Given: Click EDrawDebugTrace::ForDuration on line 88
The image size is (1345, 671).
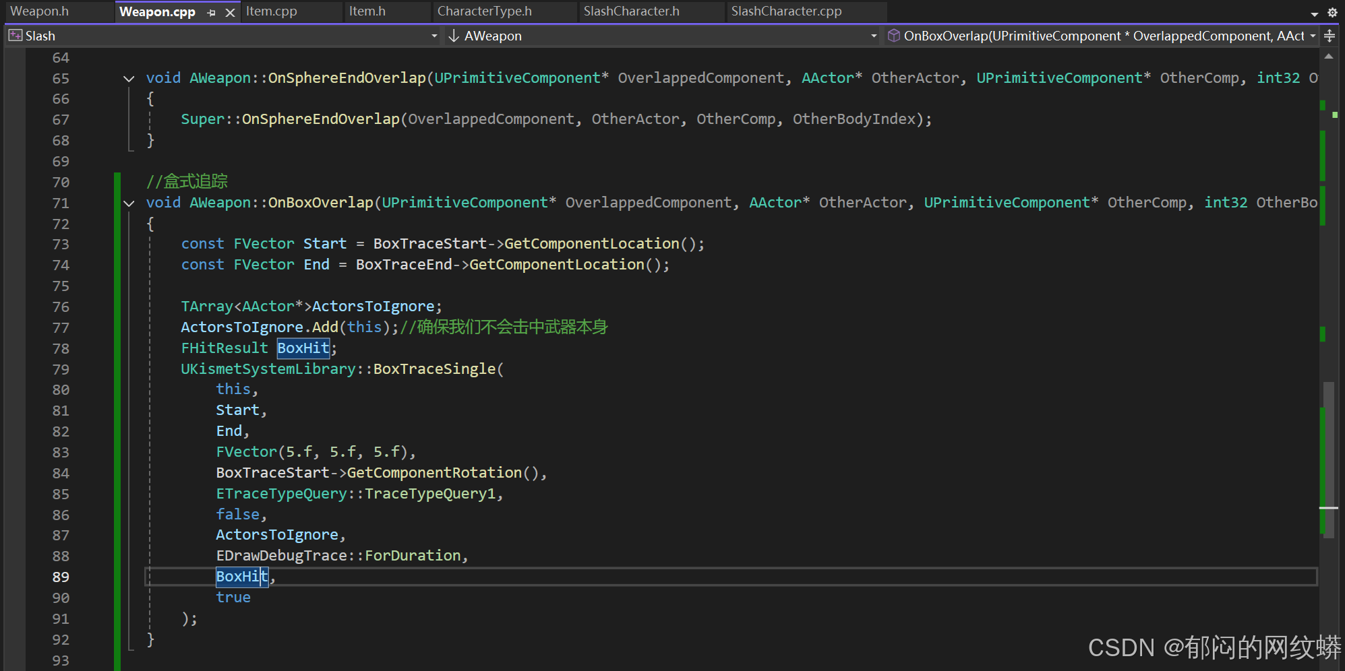Looking at the screenshot, I should tap(338, 556).
